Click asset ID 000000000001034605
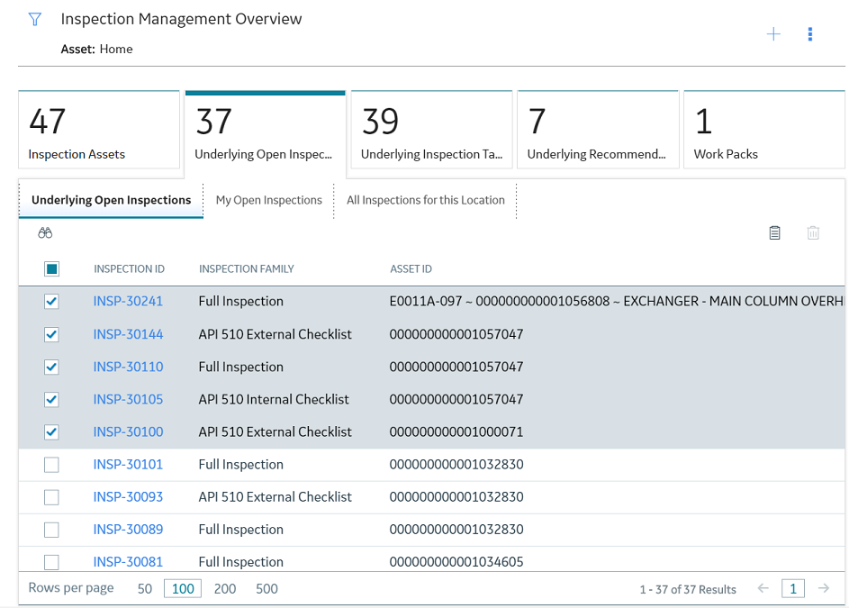Screen dimensions: 849x608 click(456, 562)
